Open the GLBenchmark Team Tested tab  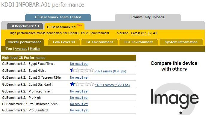click(58, 17)
